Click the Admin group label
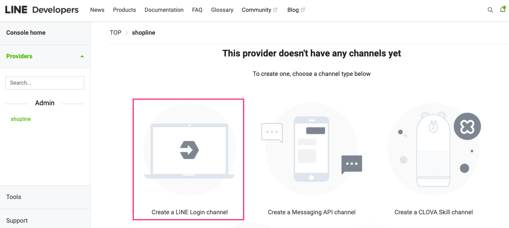The height and width of the screenshot is (228, 509). [x=45, y=103]
